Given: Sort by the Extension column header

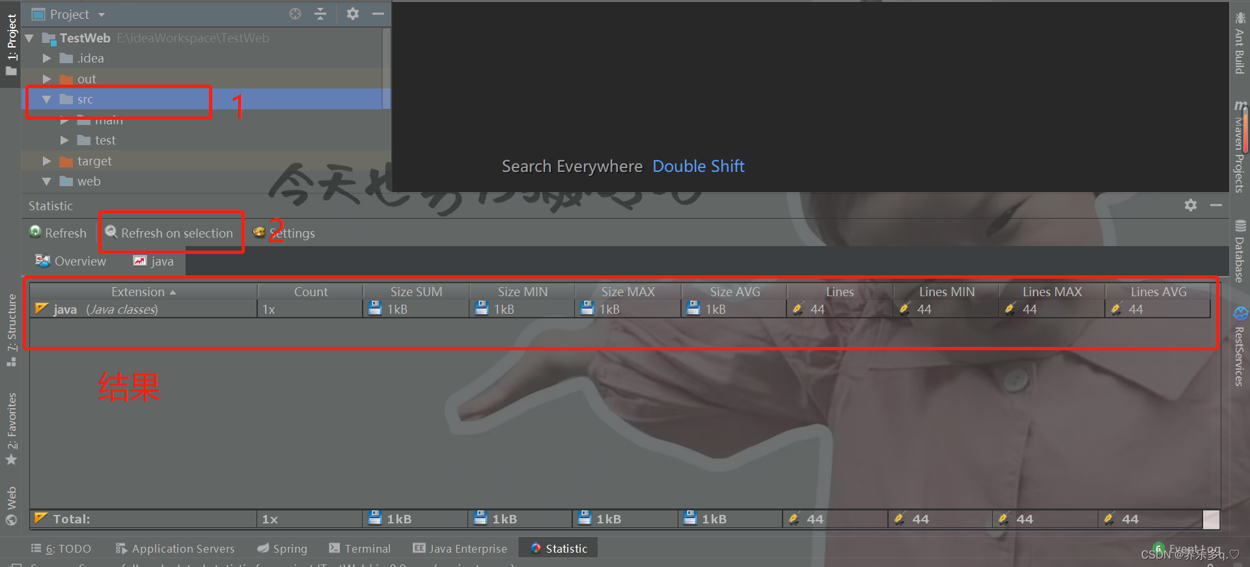Looking at the screenshot, I should tap(143, 292).
